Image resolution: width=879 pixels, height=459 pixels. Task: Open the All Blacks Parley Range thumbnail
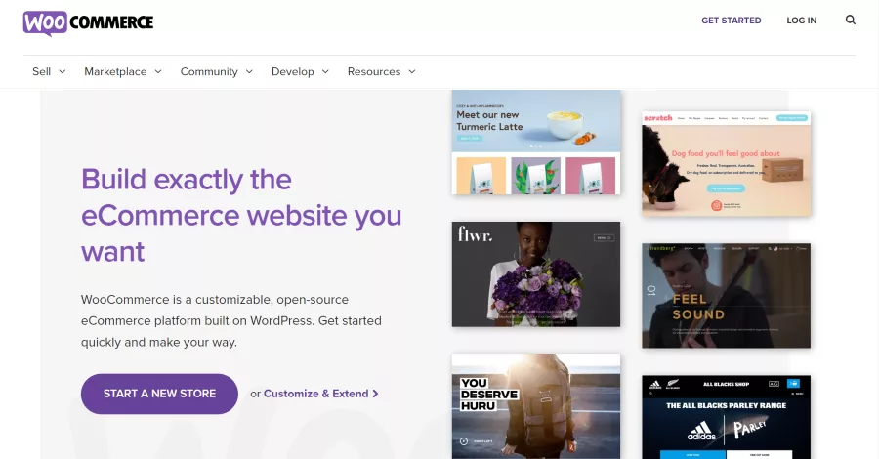click(726, 418)
